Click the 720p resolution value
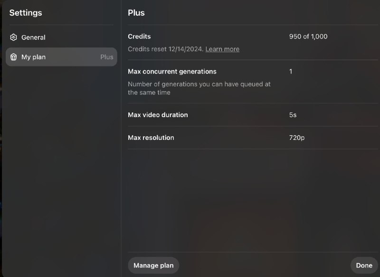Image resolution: width=380 pixels, height=277 pixels. point(296,138)
